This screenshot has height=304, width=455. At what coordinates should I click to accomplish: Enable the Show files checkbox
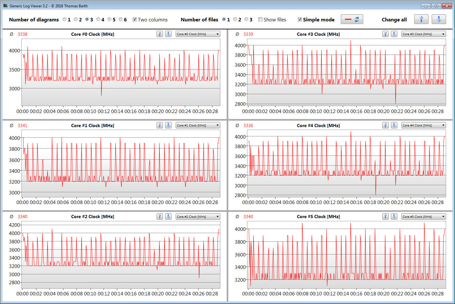click(x=261, y=19)
